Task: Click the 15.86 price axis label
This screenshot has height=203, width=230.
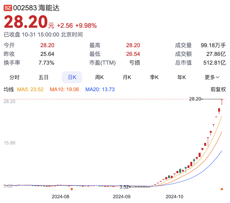Action: click(10, 143)
